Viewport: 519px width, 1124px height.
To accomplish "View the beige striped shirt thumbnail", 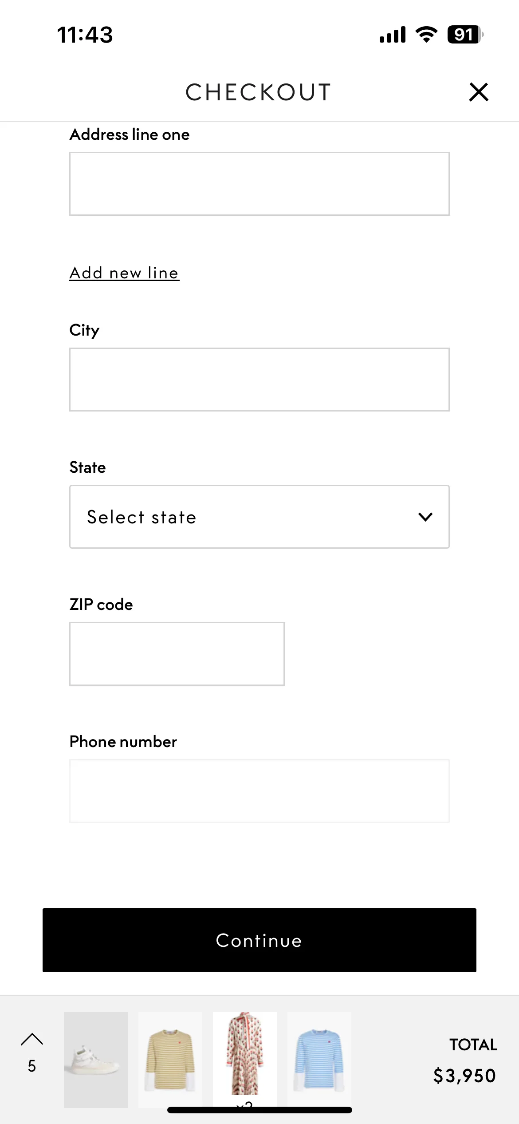I will 170,1060.
